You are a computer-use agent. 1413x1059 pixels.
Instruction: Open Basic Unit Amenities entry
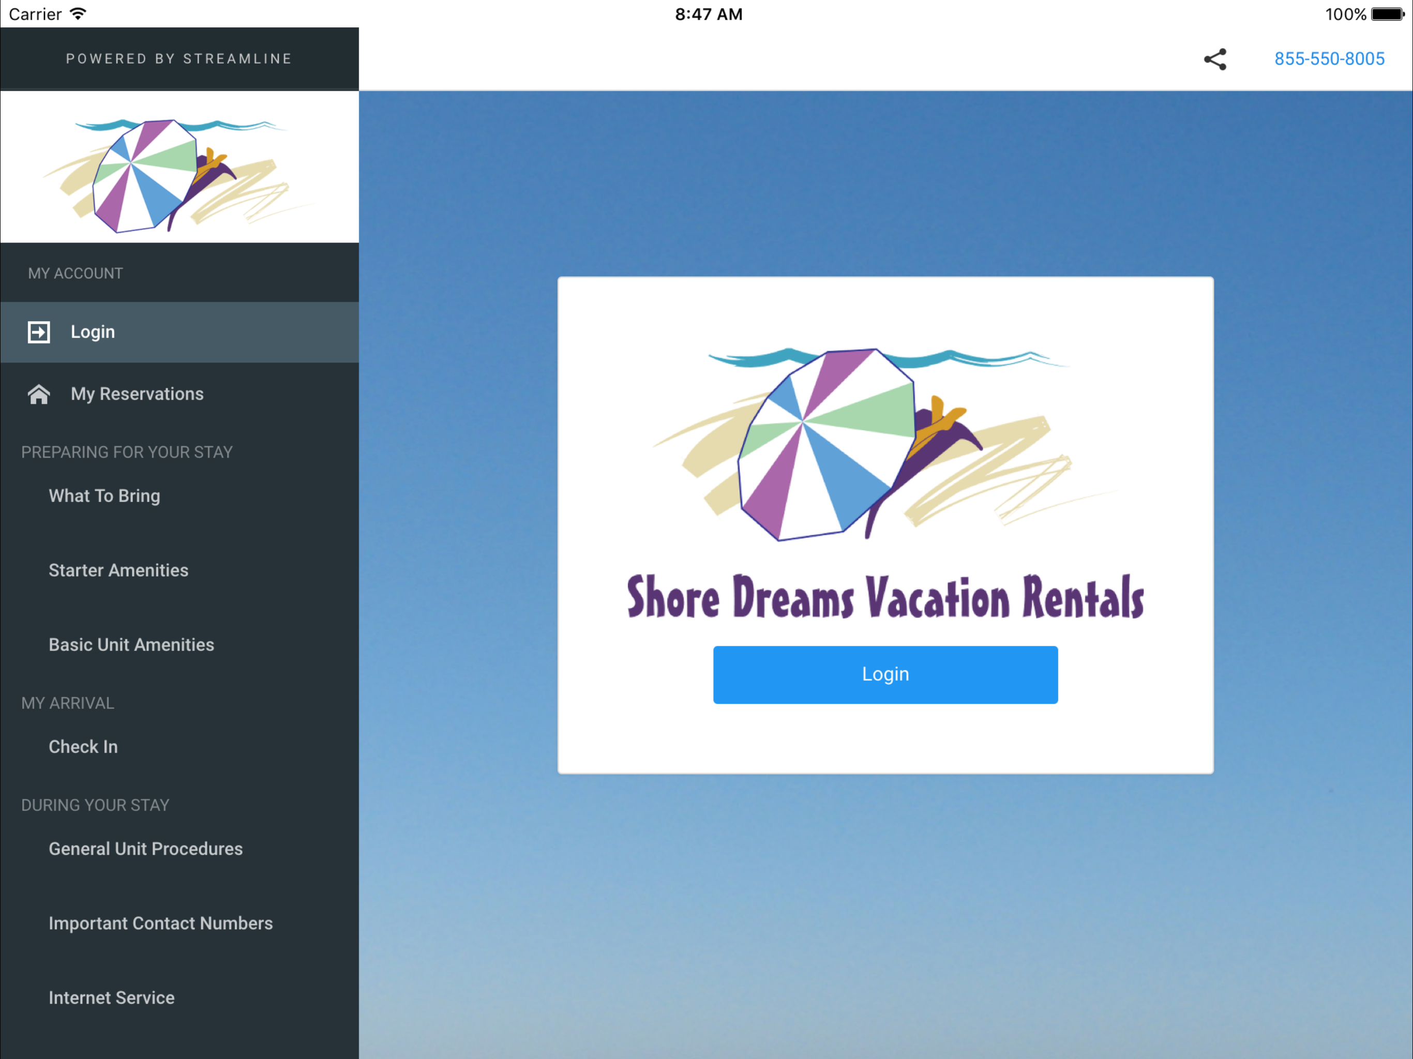click(131, 644)
